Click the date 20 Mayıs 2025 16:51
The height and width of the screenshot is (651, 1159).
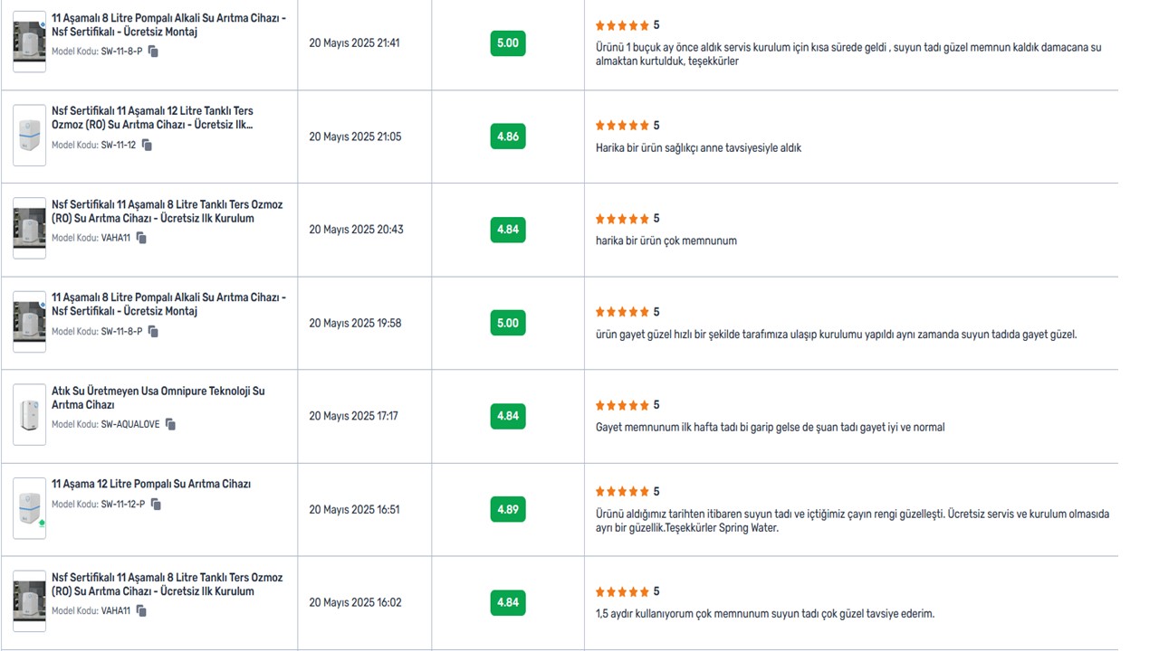point(355,510)
